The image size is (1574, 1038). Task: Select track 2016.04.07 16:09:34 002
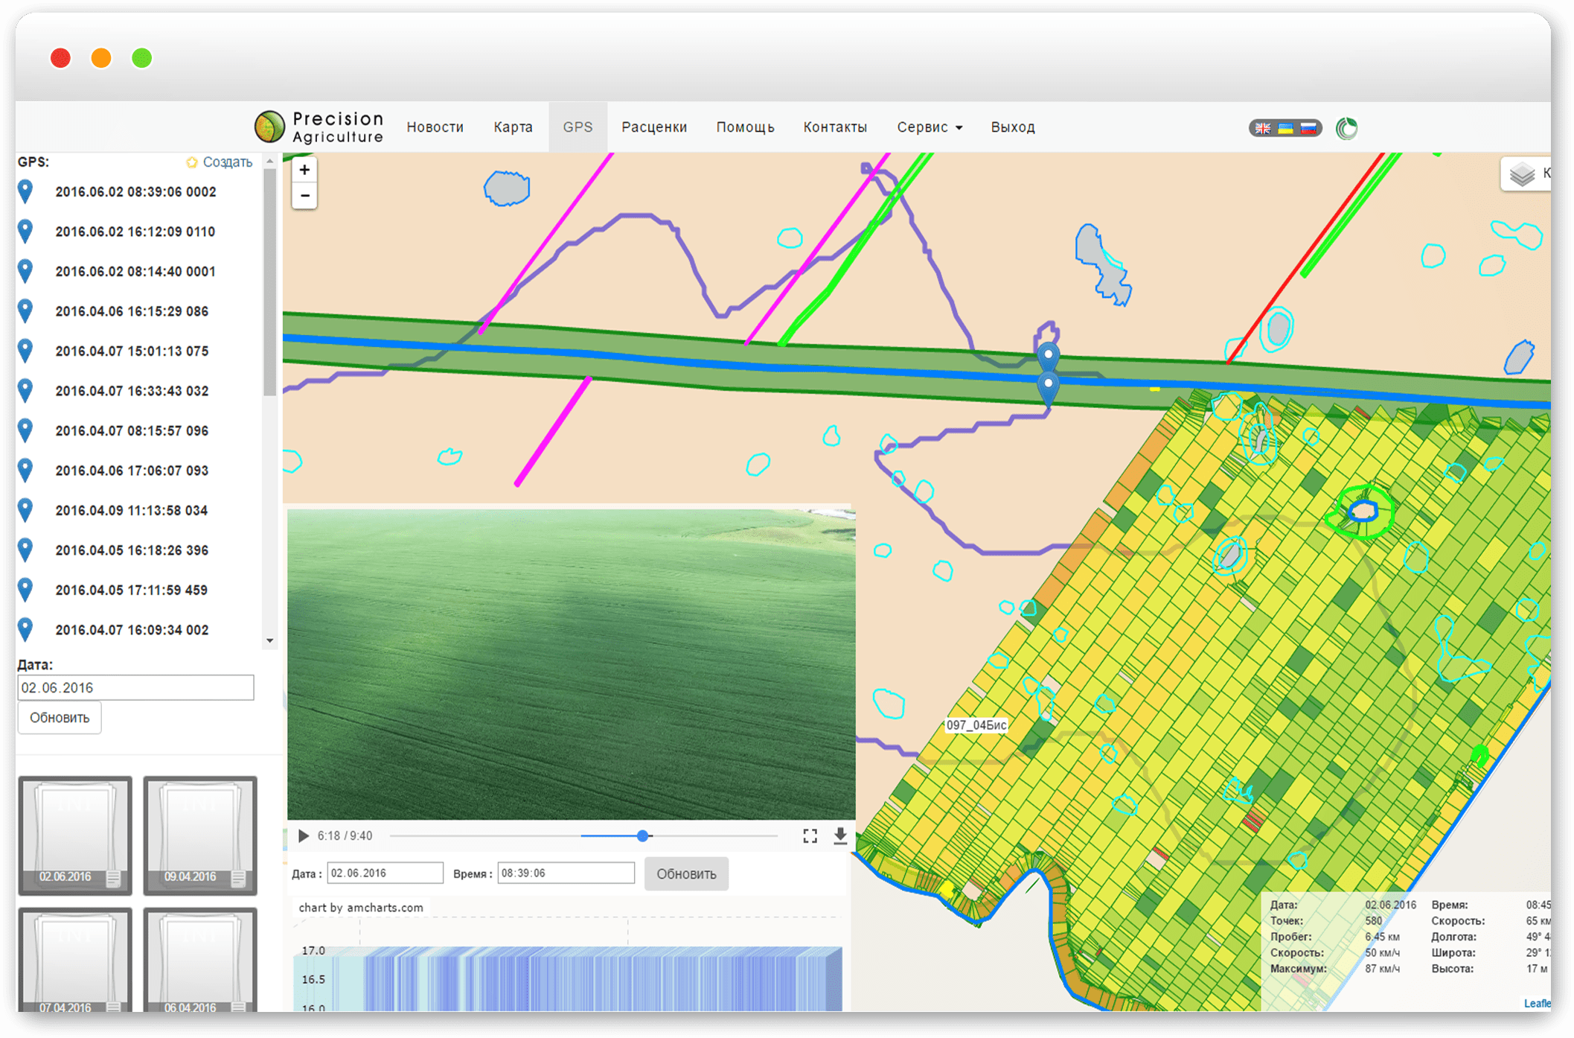click(132, 630)
